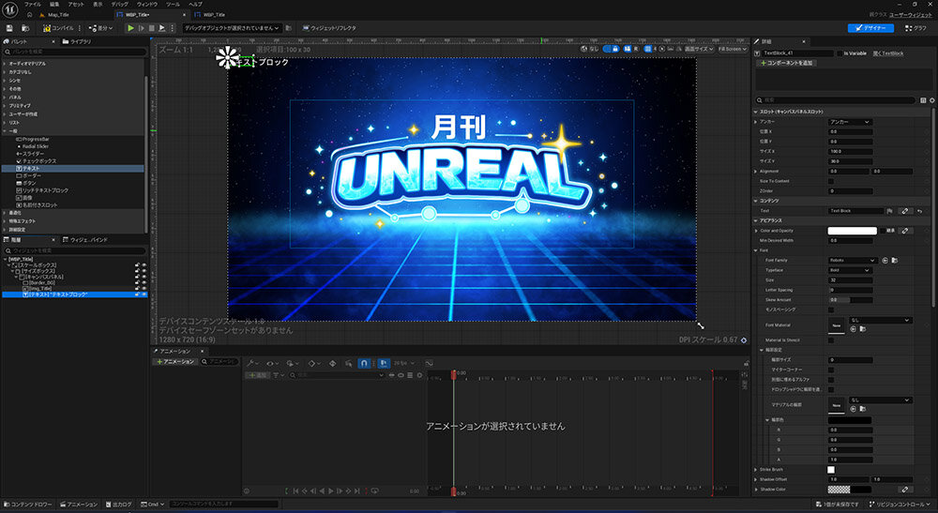Enable the Is Variable checkbox
The width and height of the screenshot is (938, 513).
pos(839,53)
